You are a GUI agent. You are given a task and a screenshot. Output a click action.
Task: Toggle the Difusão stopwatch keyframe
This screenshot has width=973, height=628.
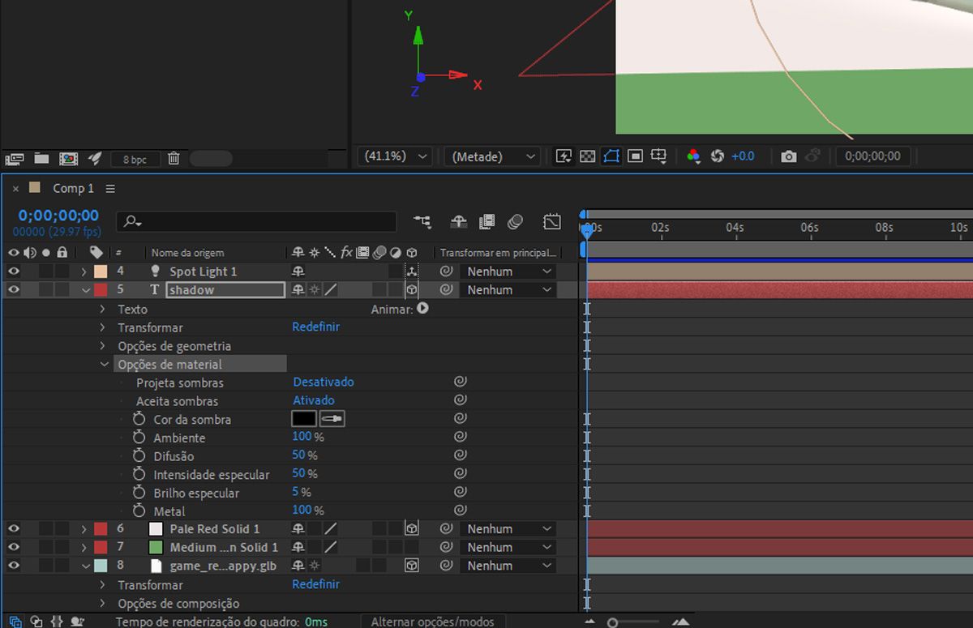tap(139, 456)
